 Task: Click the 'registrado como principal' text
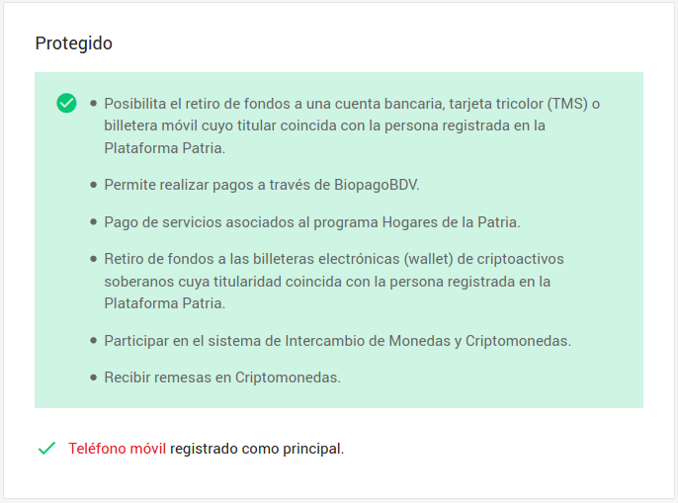pyautogui.click(x=257, y=449)
